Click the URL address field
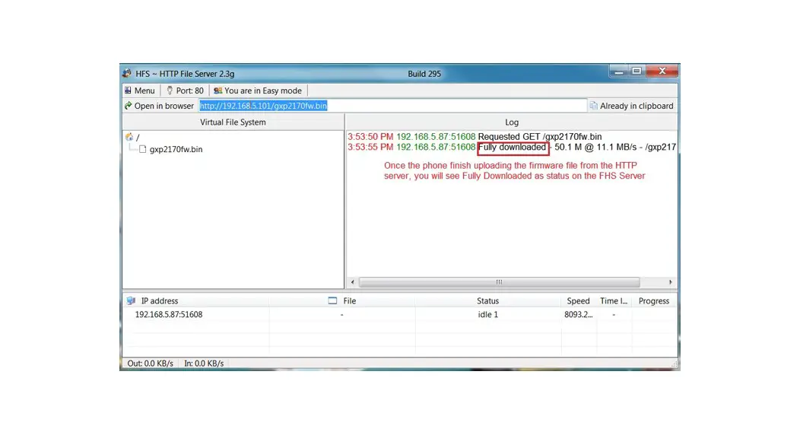 pyautogui.click(x=392, y=106)
